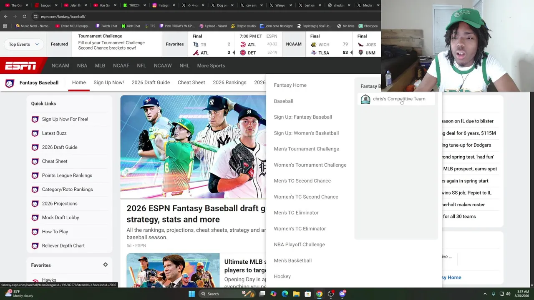Open Discord from taskbar
The height and width of the screenshot is (300, 534).
click(x=343, y=294)
